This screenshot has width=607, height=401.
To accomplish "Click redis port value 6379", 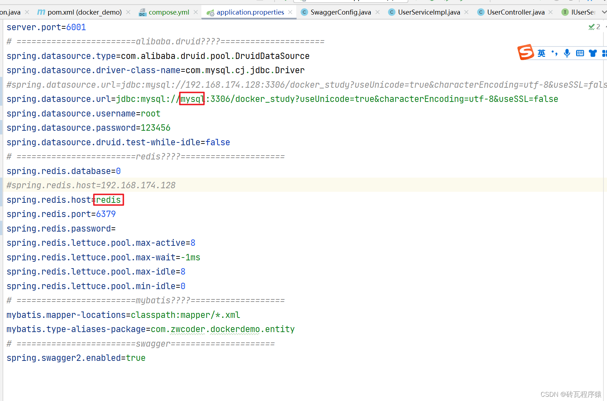I will tap(106, 214).
